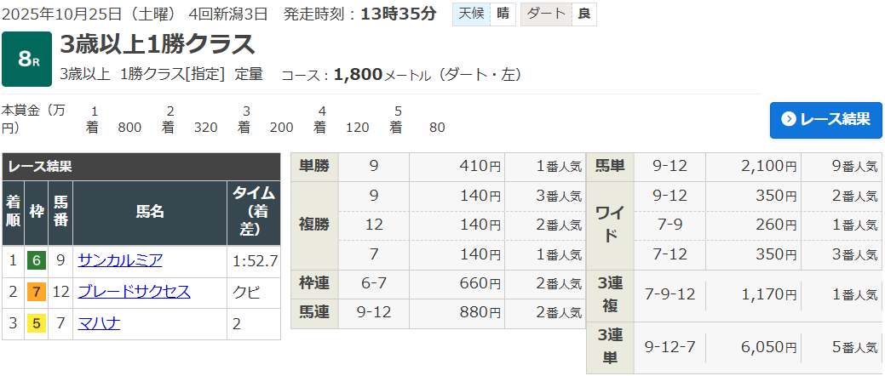Click the 着順 column header
The width and height of the screenshot is (885, 376).
(x=13, y=213)
